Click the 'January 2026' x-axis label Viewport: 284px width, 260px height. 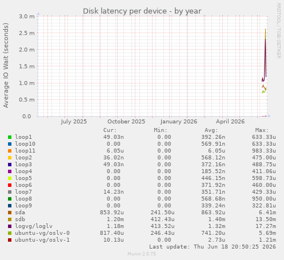[179, 122]
